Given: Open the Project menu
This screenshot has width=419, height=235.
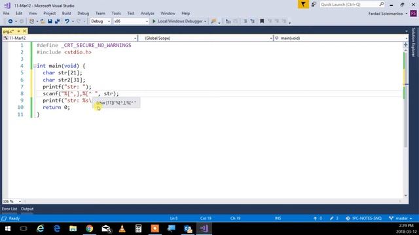Looking at the screenshot, I should pyautogui.click(x=50, y=13).
